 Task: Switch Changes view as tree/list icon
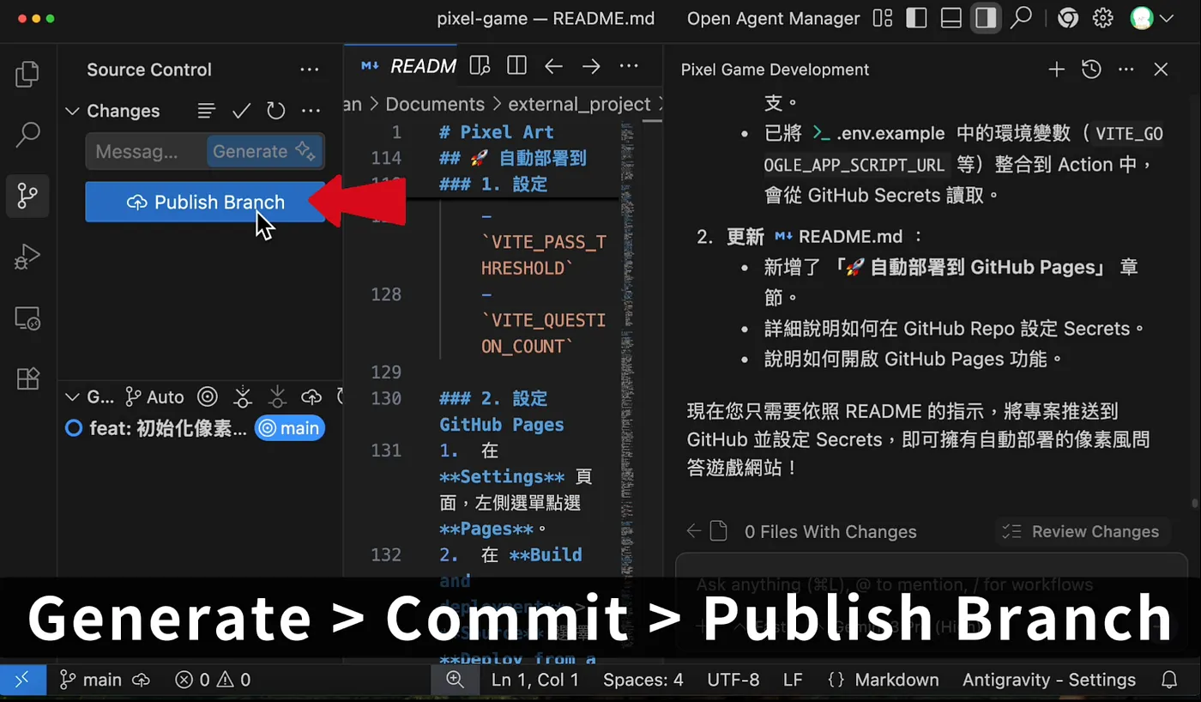pyautogui.click(x=206, y=111)
